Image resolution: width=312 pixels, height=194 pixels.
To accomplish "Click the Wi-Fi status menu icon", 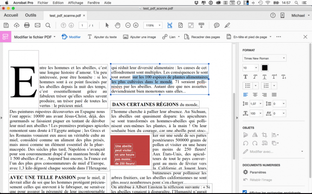I will pos(268,3).
